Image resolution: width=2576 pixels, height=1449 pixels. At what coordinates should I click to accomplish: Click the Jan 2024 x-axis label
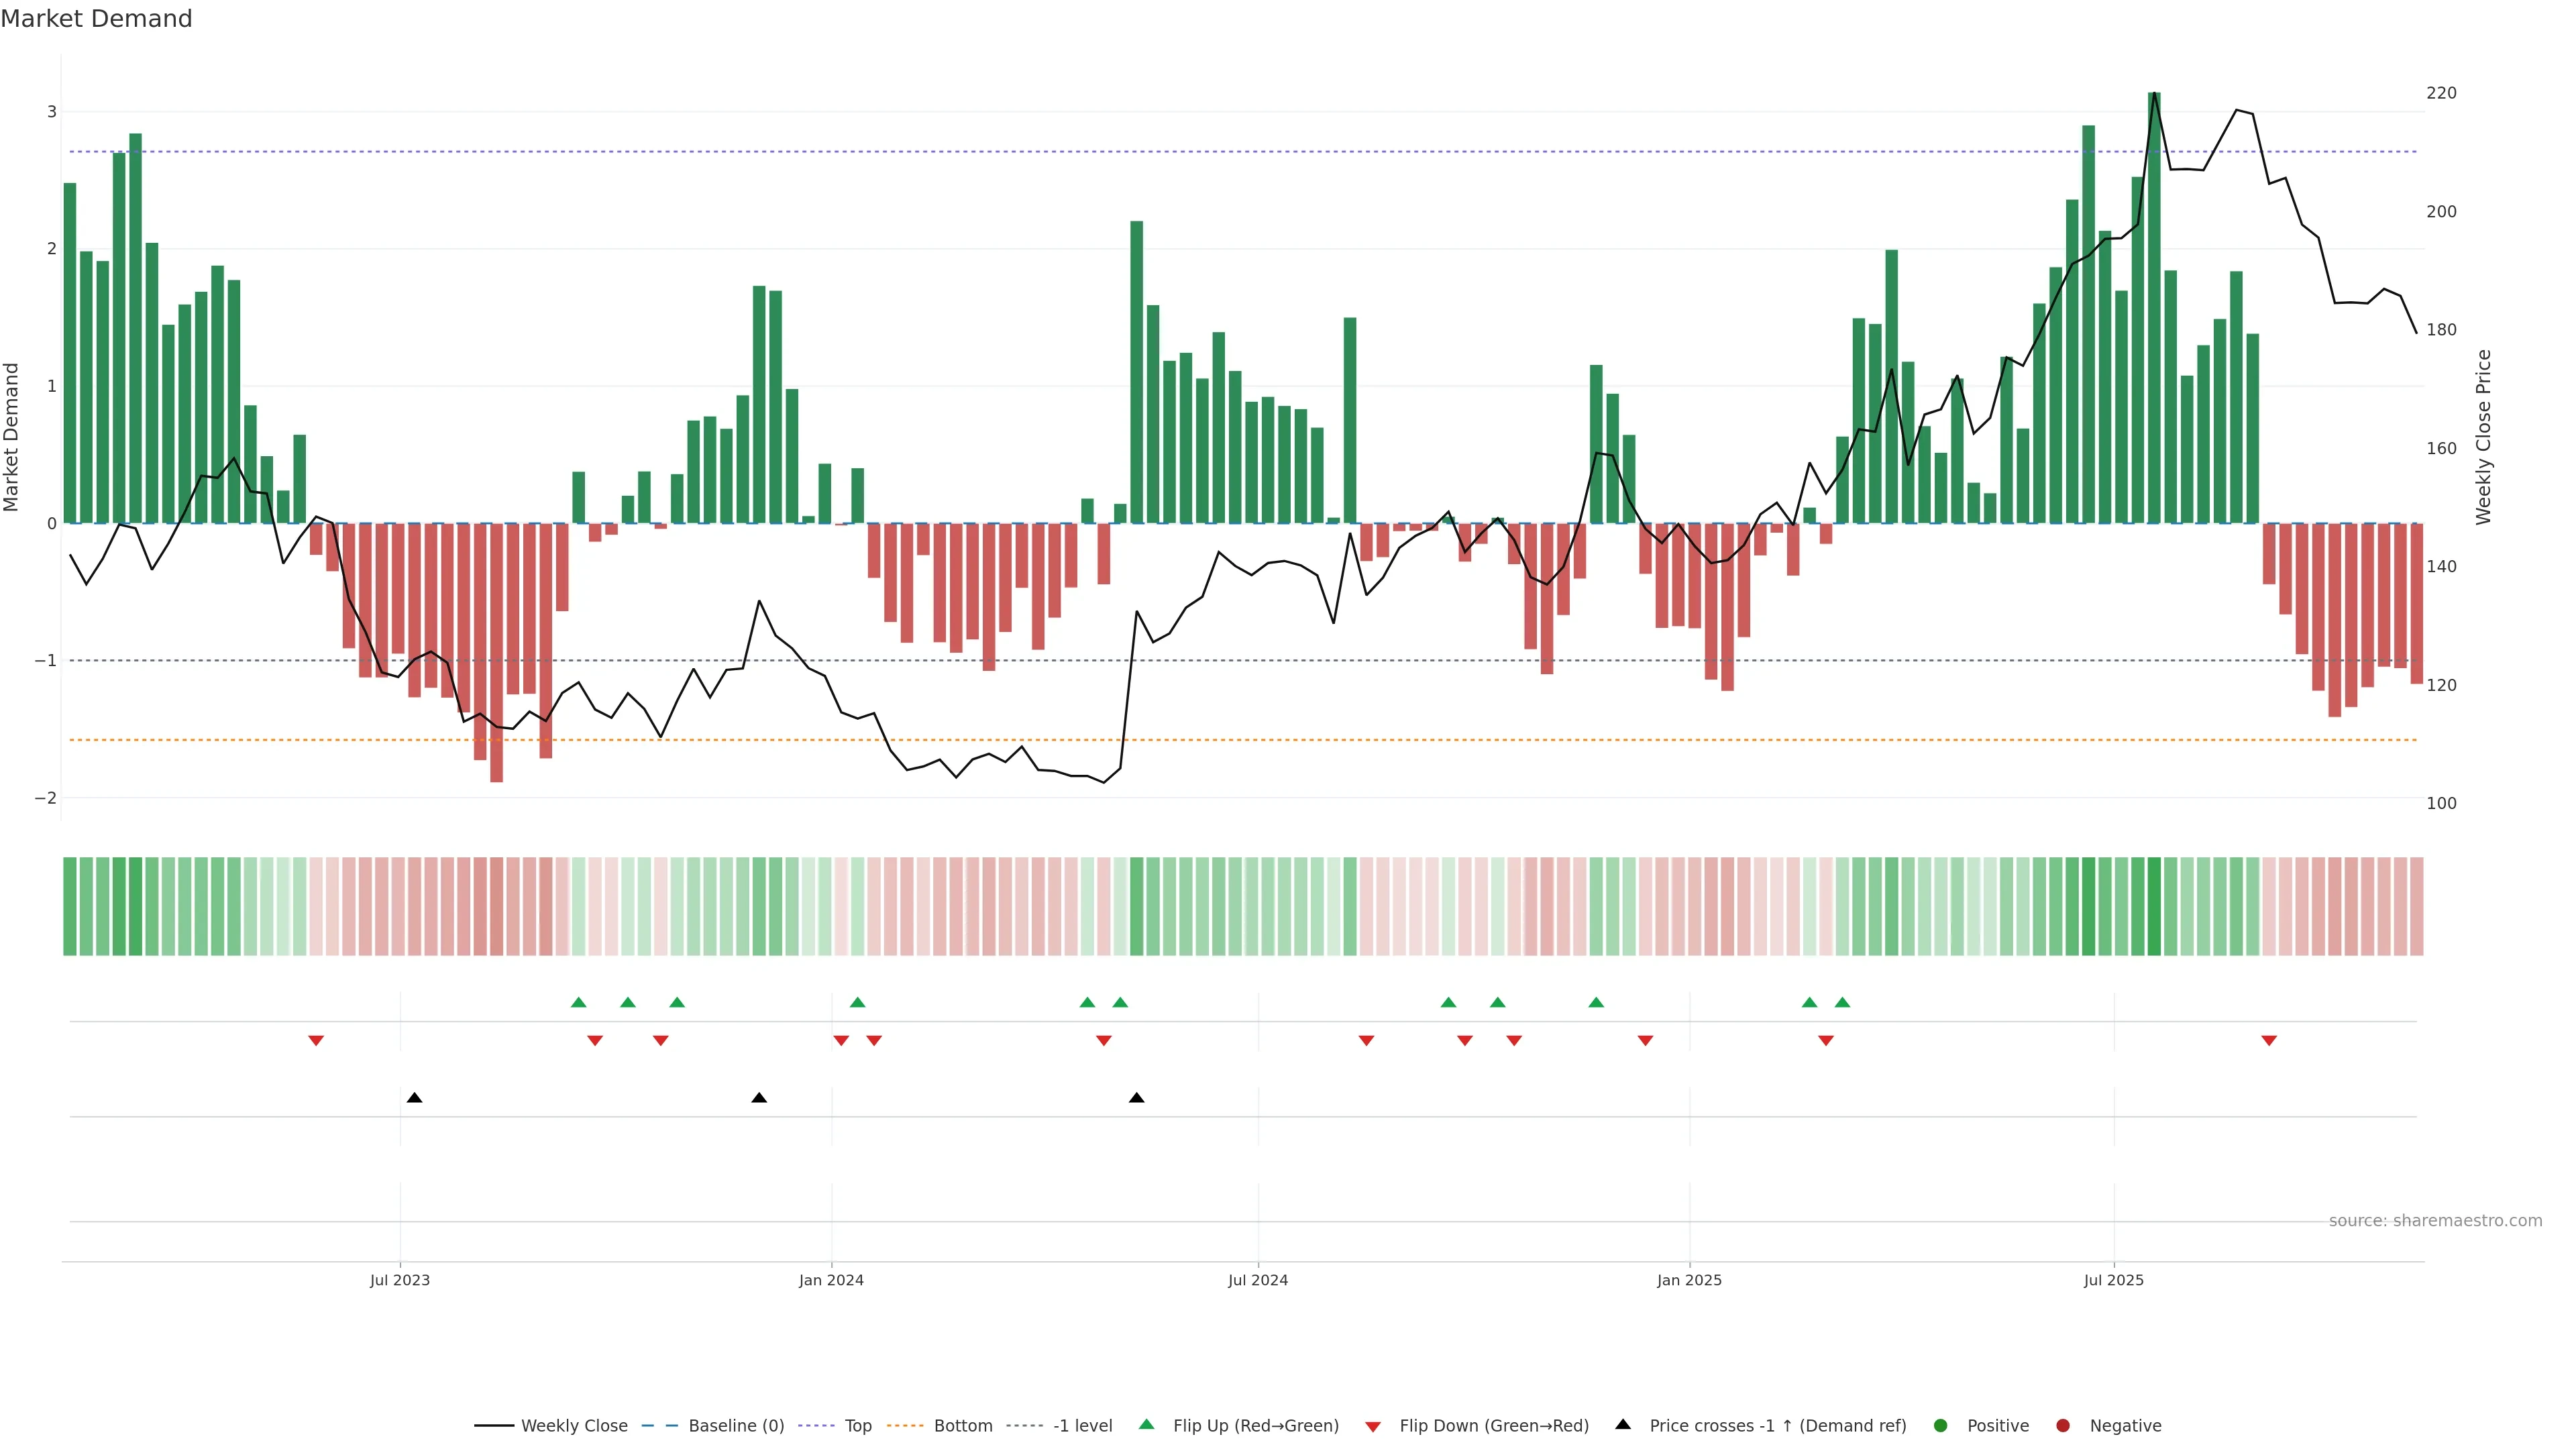point(831,1280)
